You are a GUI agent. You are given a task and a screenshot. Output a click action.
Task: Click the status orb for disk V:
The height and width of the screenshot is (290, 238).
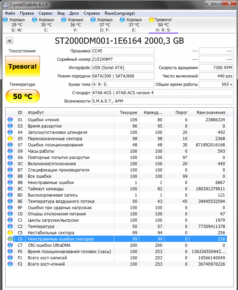coord(64,20)
